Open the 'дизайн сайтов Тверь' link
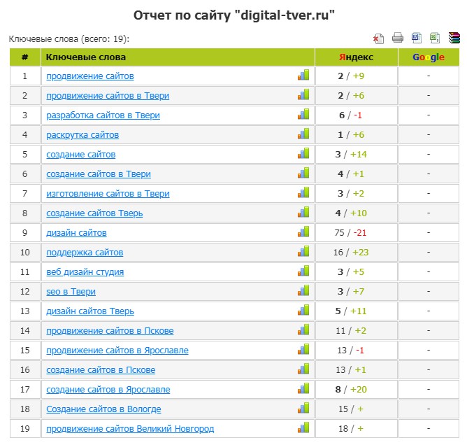This screenshot has width=467, height=445. coord(90,311)
